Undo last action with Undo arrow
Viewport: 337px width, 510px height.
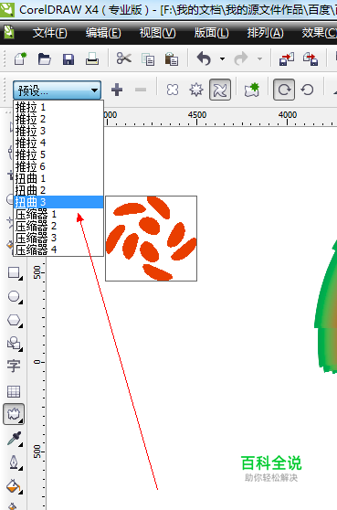(204, 58)
